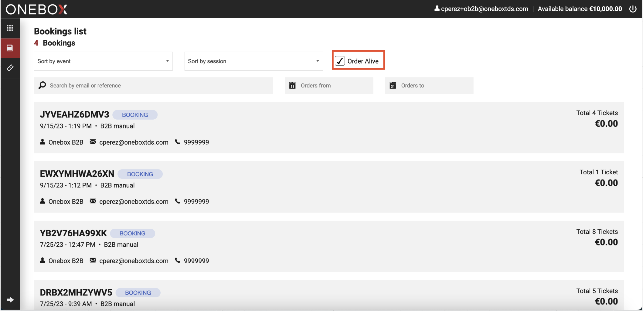Click the user profile icon in header
The width and height of the screenshot is (643, 311).
pos(437,9)
